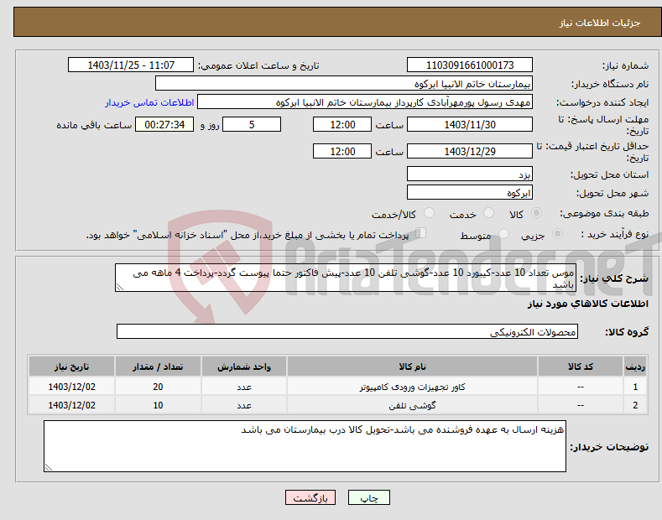The image size is (662, 520).
Task: Click the general need description text area
Action: [346, 278]
